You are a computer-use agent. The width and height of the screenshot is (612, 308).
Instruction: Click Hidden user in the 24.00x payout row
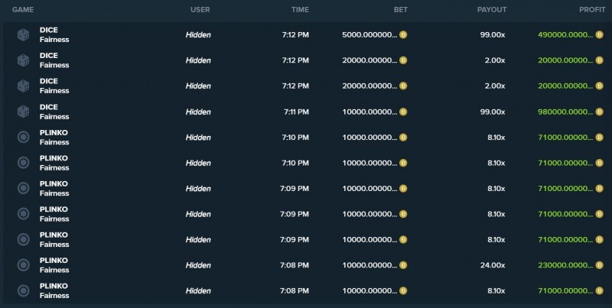[198, 265]
